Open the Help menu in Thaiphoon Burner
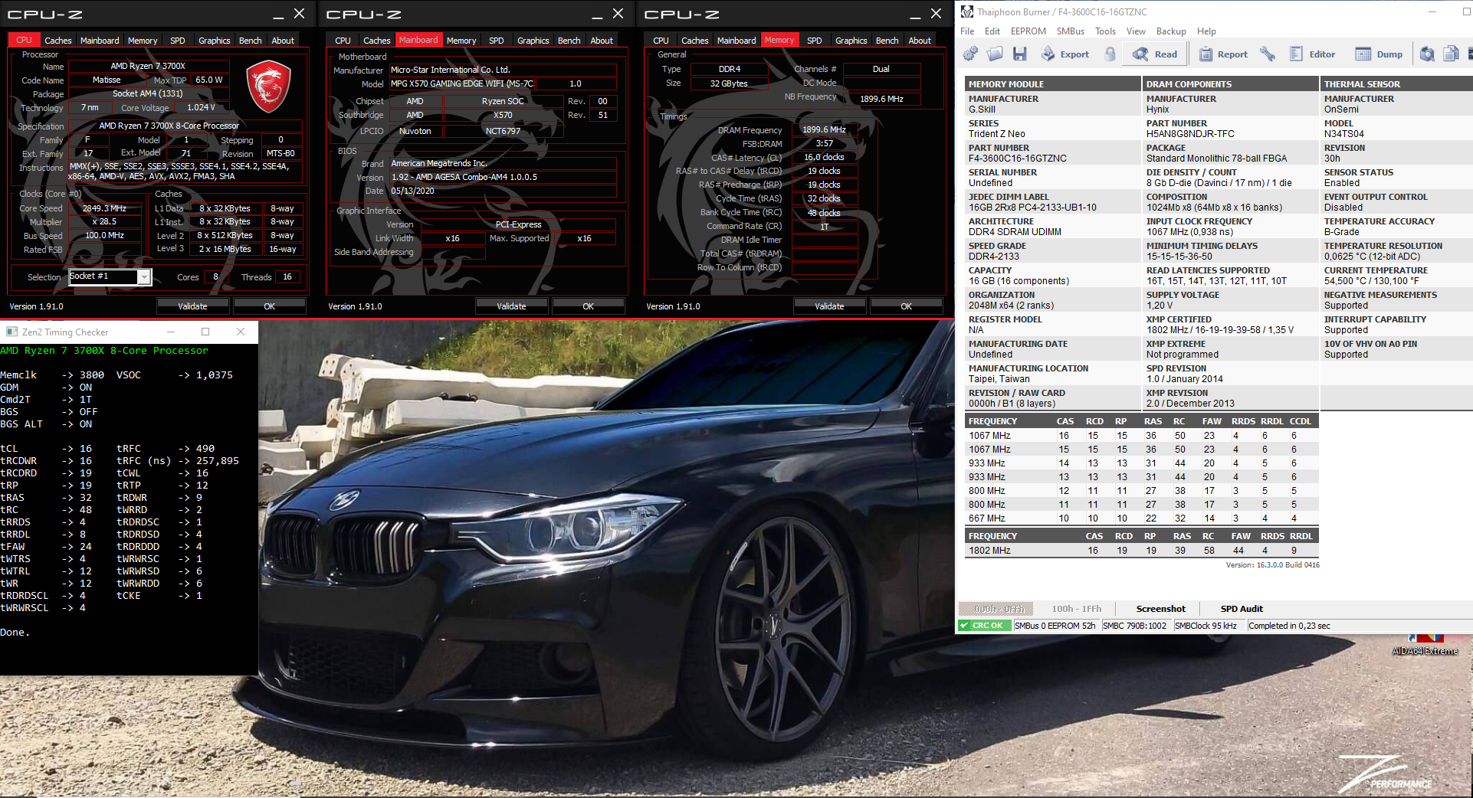The image size is (1473, 798). (x=1206, y=31)
